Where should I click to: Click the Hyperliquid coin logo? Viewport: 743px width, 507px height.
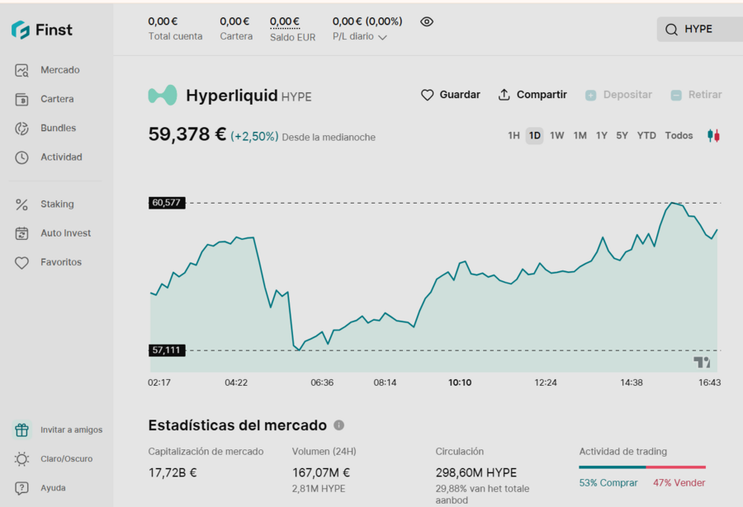(x=163, y=95)
